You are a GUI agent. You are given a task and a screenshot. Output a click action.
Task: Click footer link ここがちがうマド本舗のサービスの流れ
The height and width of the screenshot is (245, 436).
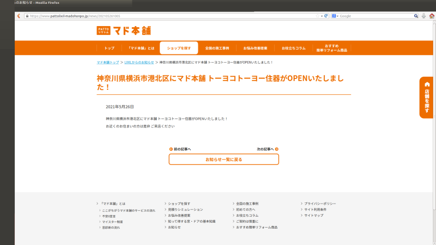coord(129,211)
